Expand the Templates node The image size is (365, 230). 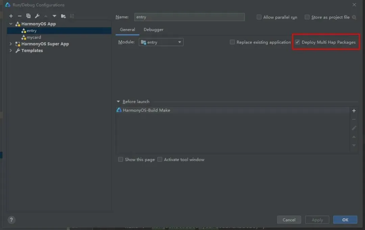click(x=11, y=50)
